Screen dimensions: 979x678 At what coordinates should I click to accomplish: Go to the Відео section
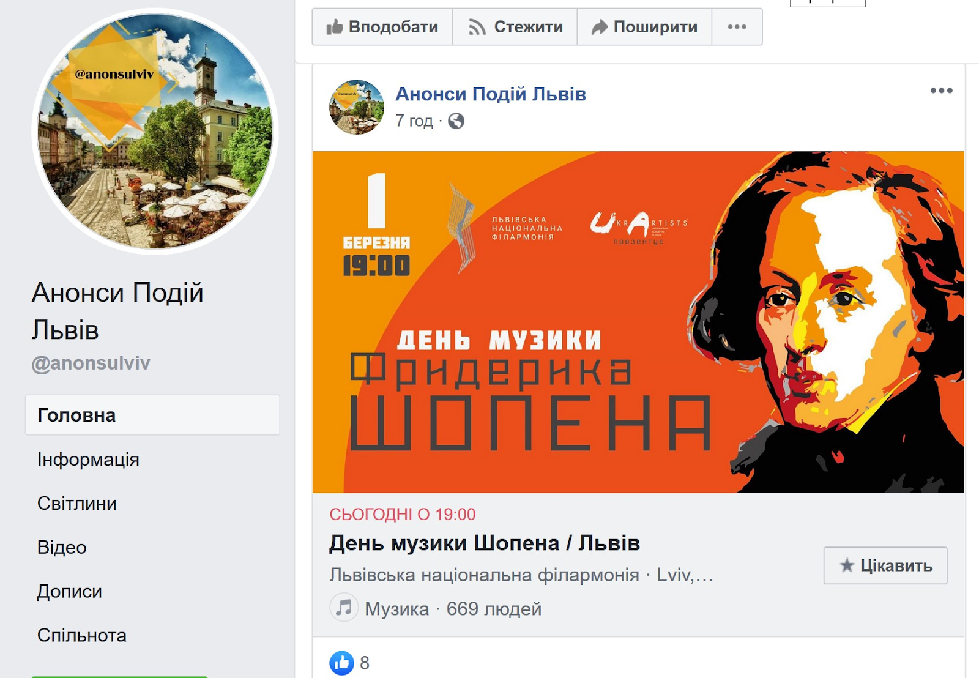[62, 547]
